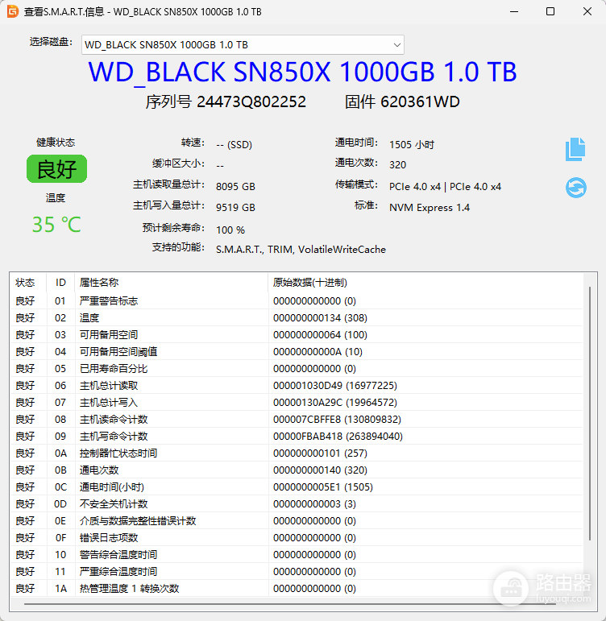
Task: Select the 可用备用空间阈值 row
Action: (x=296, y=352)
